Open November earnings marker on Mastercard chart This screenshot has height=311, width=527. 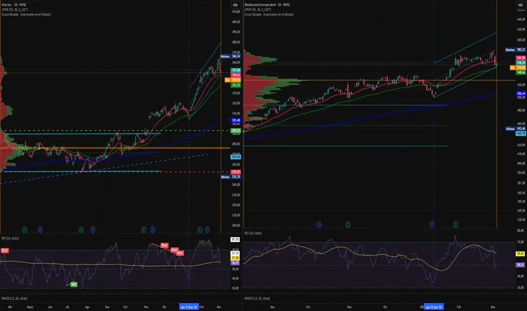pos(348,224)
